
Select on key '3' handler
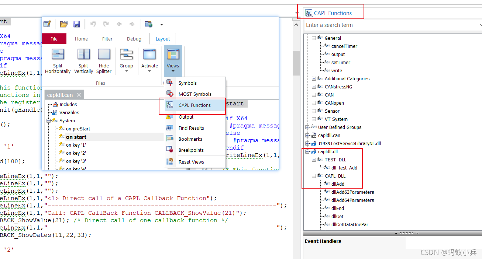(x=76, y=161)
